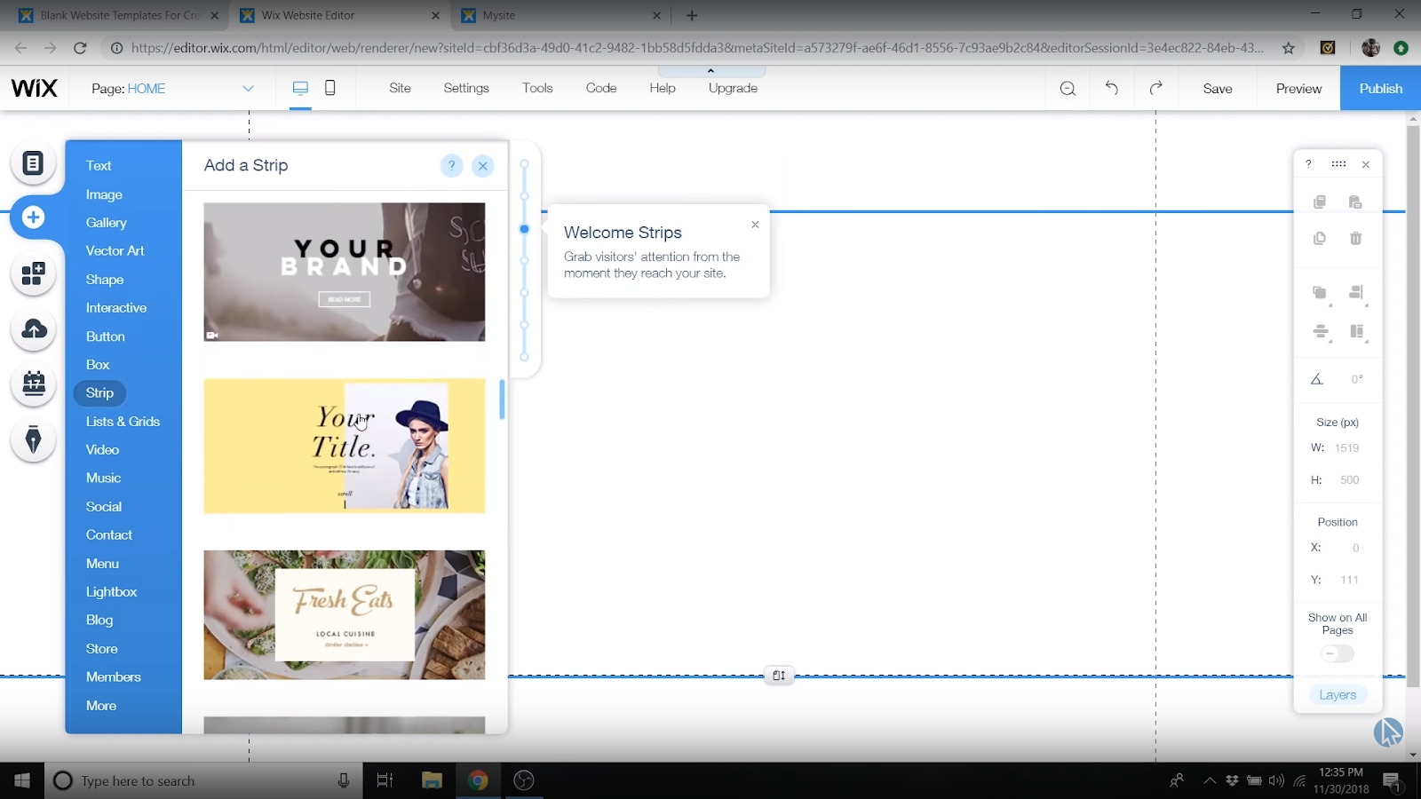The image size is (1421, 799).
Task: Click the delete trash icon in toolbar
Action: 1355,238
